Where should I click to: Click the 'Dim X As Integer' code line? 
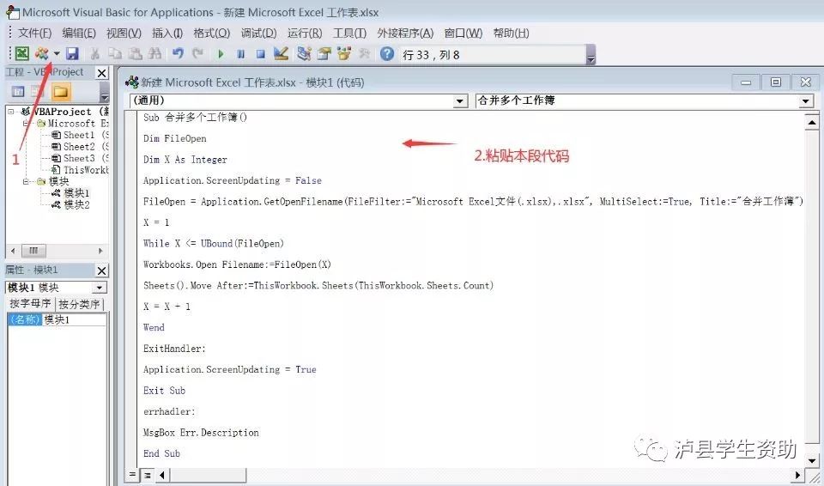(185, 160)
